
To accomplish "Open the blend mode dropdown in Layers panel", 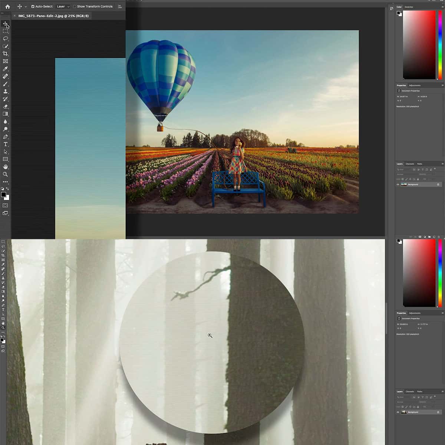I will [404, 174].
